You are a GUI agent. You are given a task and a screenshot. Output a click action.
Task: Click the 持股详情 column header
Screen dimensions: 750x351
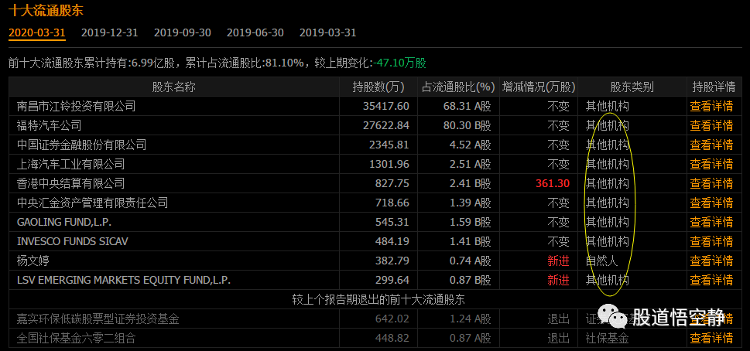tap(714, 87)
